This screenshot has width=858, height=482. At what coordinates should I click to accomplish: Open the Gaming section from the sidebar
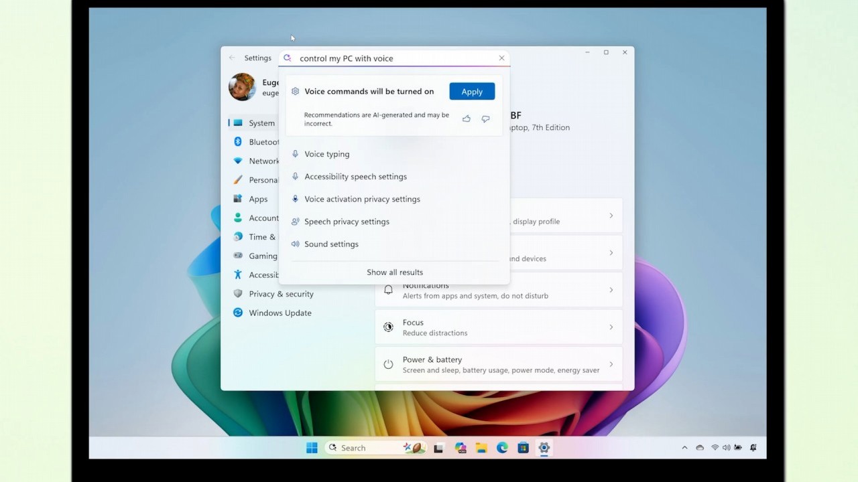[238, 256]
